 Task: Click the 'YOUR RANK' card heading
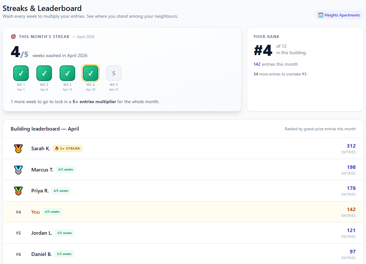[266, 37]
